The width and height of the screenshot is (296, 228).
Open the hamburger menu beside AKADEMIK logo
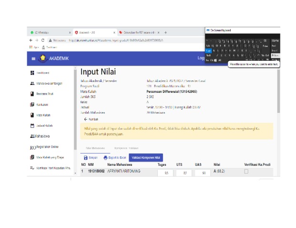click(33, 58)
